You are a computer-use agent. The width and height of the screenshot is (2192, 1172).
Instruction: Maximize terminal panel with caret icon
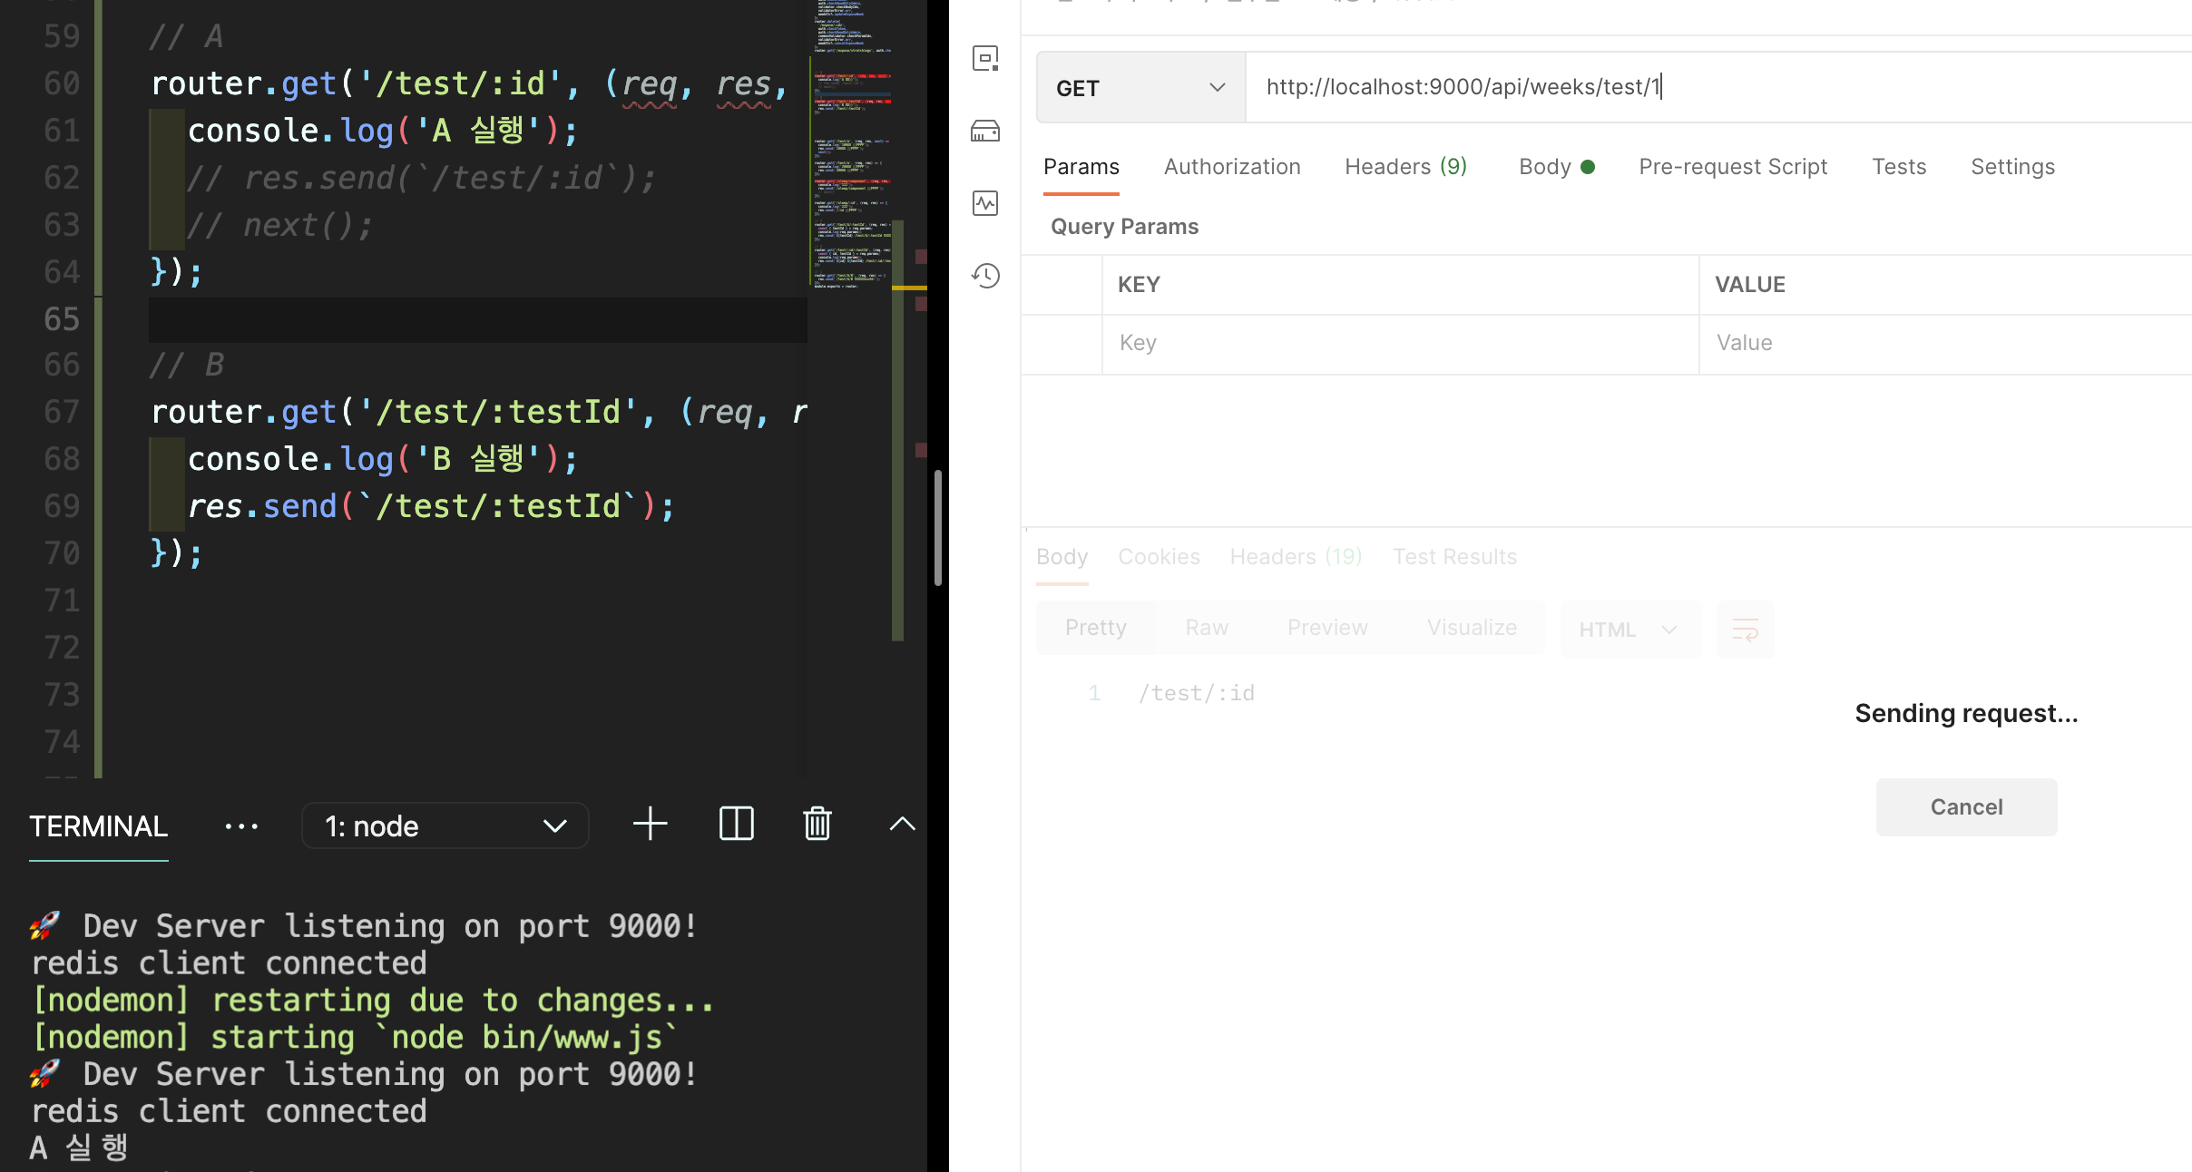[x=902, y=825]
